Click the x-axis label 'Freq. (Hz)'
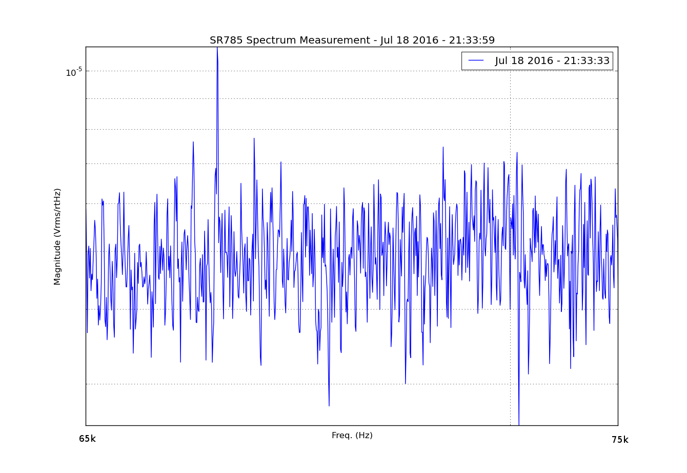687x473 pixels. (352, 435)
